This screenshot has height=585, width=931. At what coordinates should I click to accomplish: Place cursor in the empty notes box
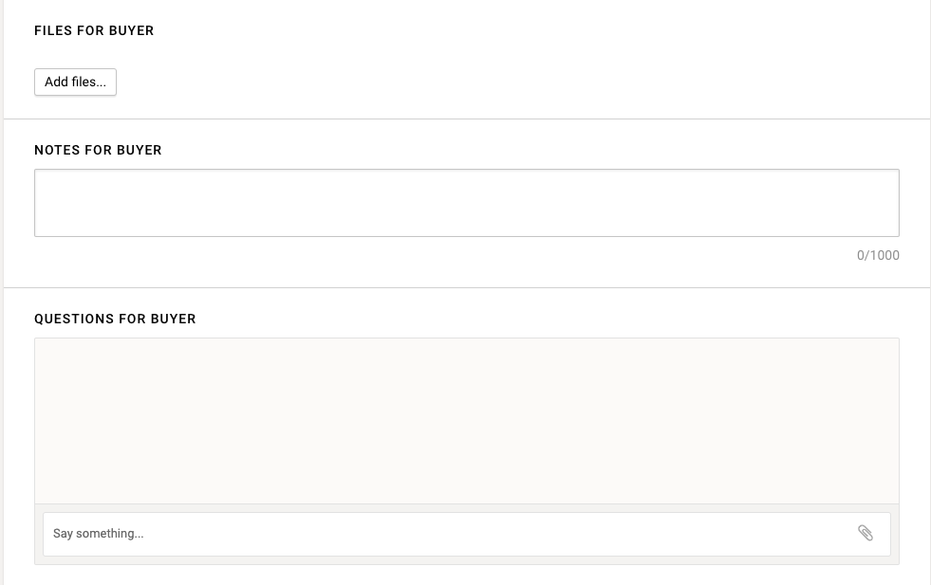point(466,203)
